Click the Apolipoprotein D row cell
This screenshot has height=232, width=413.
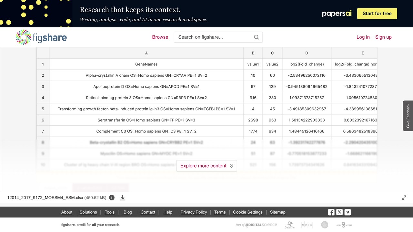(146, 86)
